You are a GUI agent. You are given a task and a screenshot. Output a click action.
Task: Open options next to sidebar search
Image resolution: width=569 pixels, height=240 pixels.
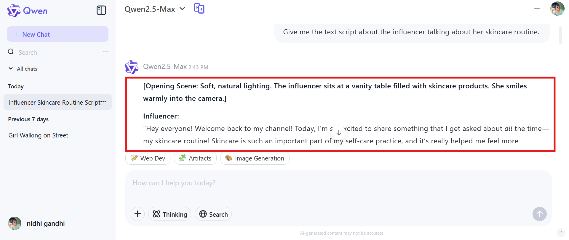click(x=106, y=51)
